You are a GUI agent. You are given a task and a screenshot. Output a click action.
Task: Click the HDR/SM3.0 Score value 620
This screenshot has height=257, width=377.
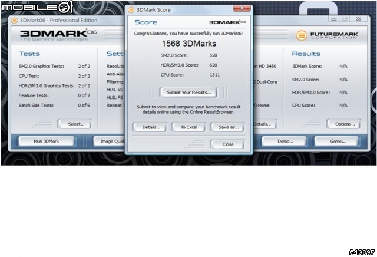click(x=213, y=65)
